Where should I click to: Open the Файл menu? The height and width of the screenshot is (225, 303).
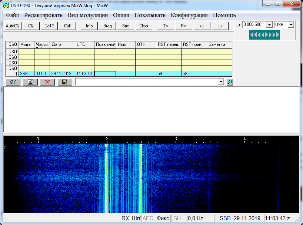pyautogui.click(x=12, y=15)
